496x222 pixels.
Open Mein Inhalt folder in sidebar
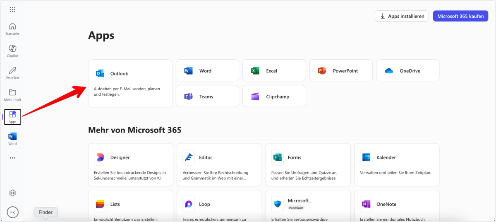click(x=12, y=95)
